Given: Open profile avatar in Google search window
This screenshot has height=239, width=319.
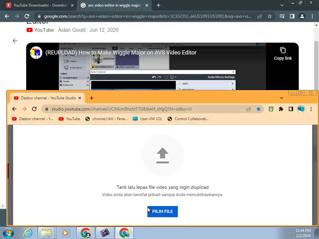Looking at the screenshot, I should [302, 16].
